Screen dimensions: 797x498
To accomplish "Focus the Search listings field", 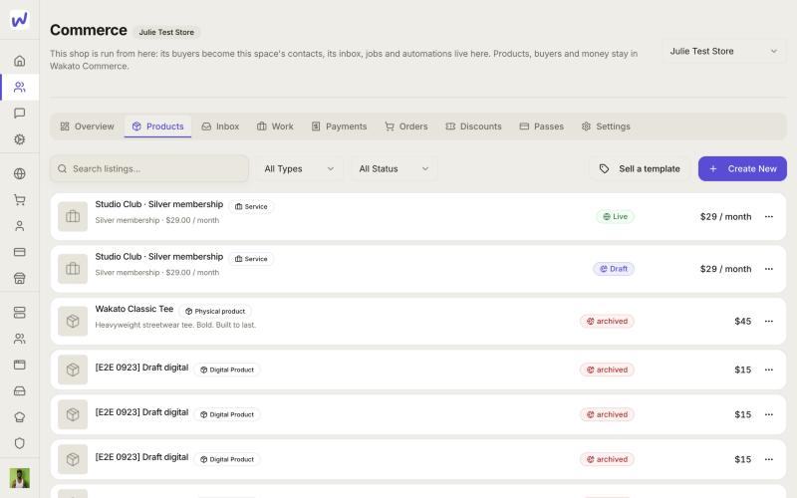I will coord(149,168).
